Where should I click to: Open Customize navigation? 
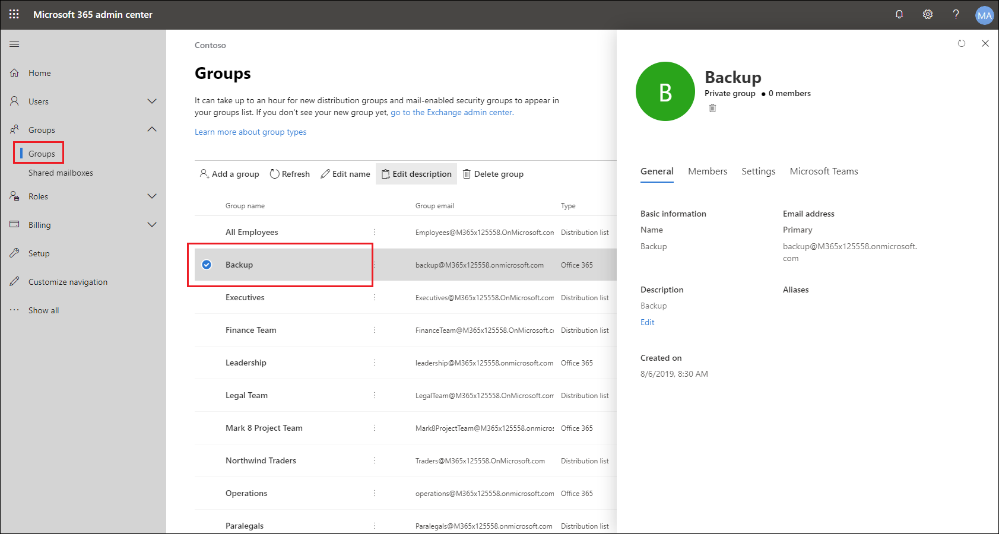(68, 282)
